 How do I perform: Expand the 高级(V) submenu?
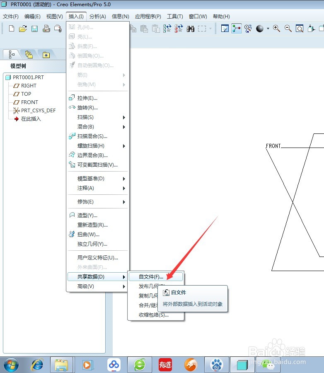coord(98,286)
